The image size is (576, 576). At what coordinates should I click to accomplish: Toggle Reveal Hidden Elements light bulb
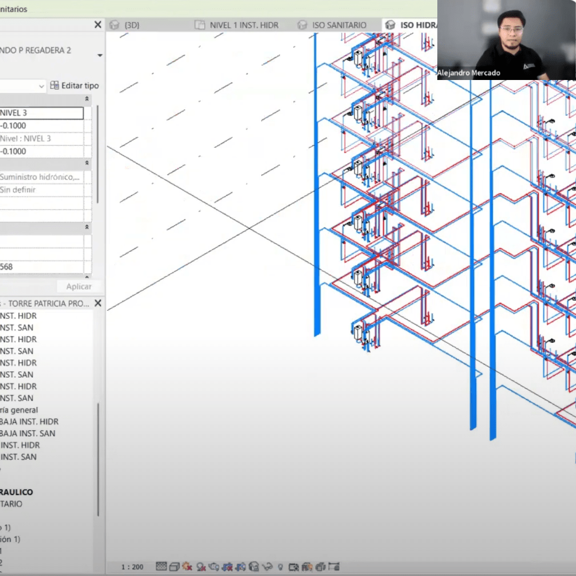click(281, 566)
